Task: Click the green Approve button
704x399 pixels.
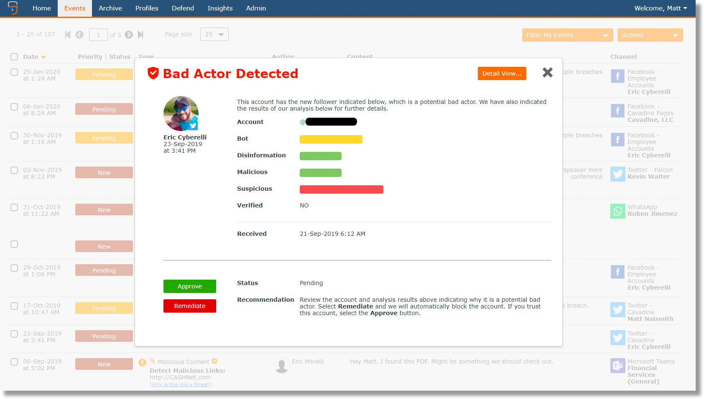Action: [x=190, y=286]
